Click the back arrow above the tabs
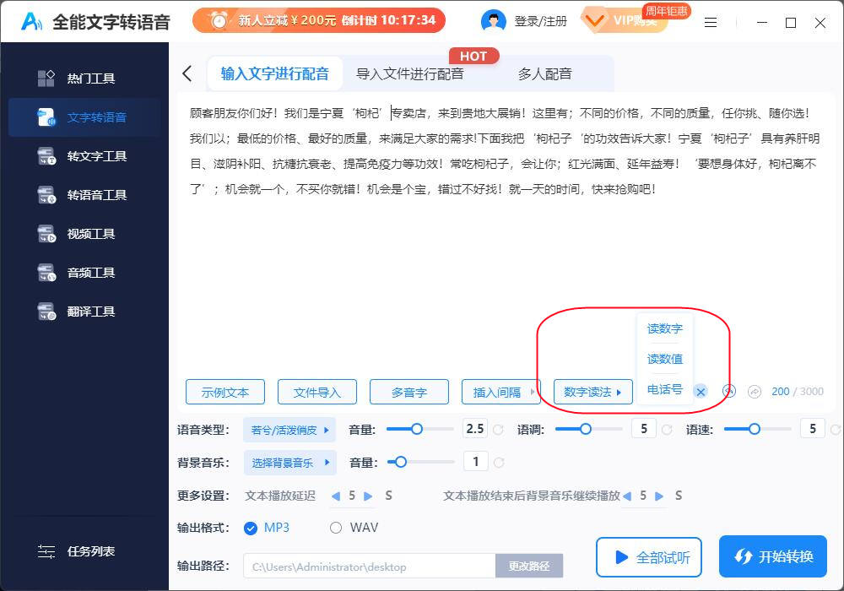This screenshot has height=591, width=844. (x=187, y=73)
